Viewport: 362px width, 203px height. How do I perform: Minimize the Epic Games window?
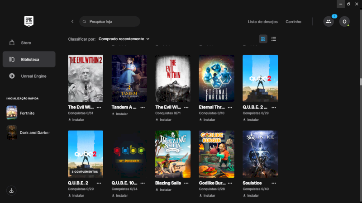tap(341, 4)
